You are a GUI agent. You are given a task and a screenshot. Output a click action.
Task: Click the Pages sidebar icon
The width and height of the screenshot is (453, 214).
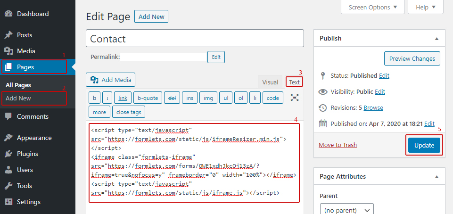click(8, 67)
